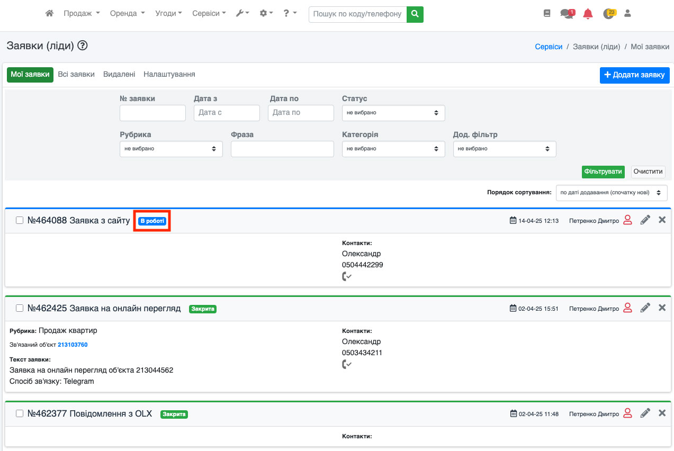Viewport: 674px width, 451px height.
Task: Open the Порядок сортування dropdown
Action: coord(611,193)
